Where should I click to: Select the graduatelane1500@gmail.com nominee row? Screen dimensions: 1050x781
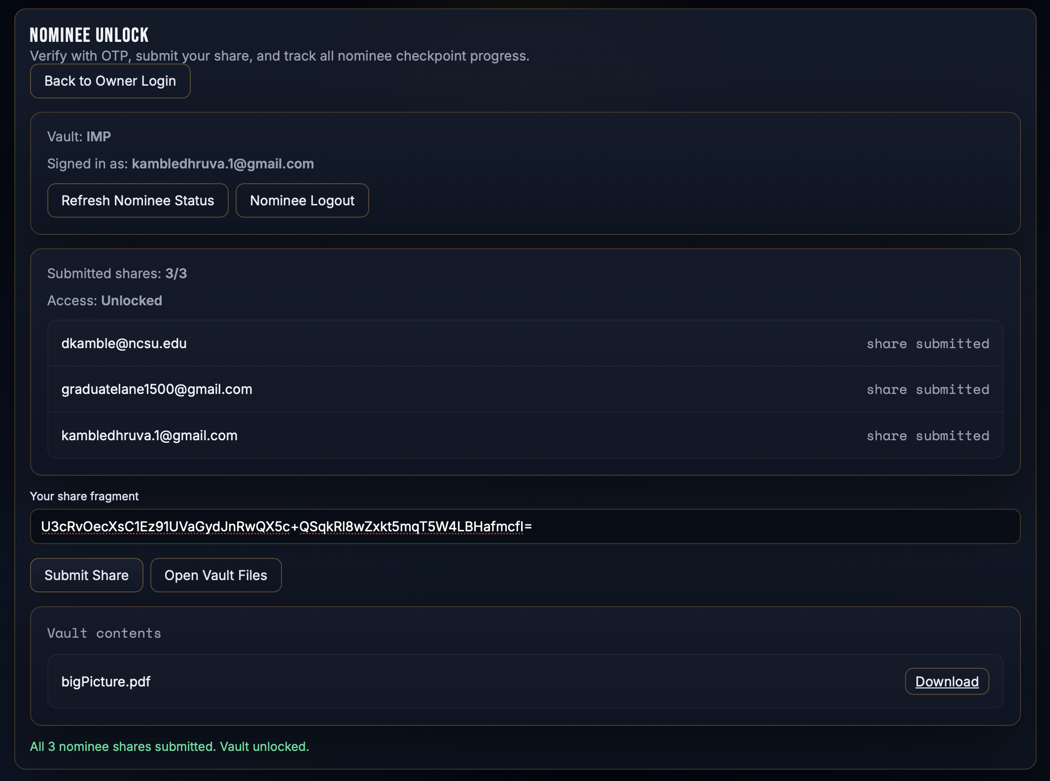525,389
